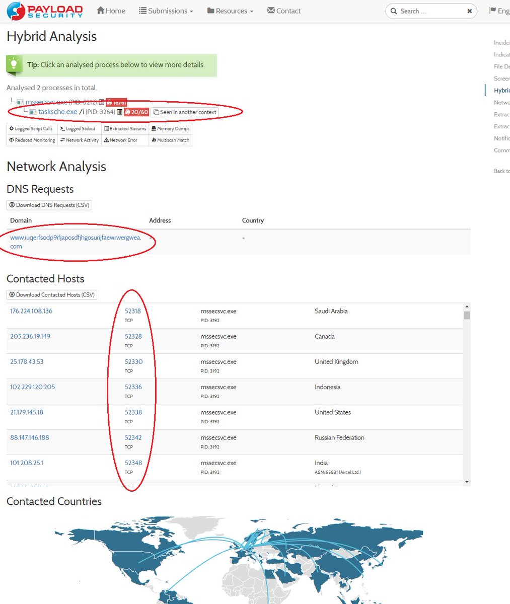Open host 176.224.108.136

click(x=31, y=311)
